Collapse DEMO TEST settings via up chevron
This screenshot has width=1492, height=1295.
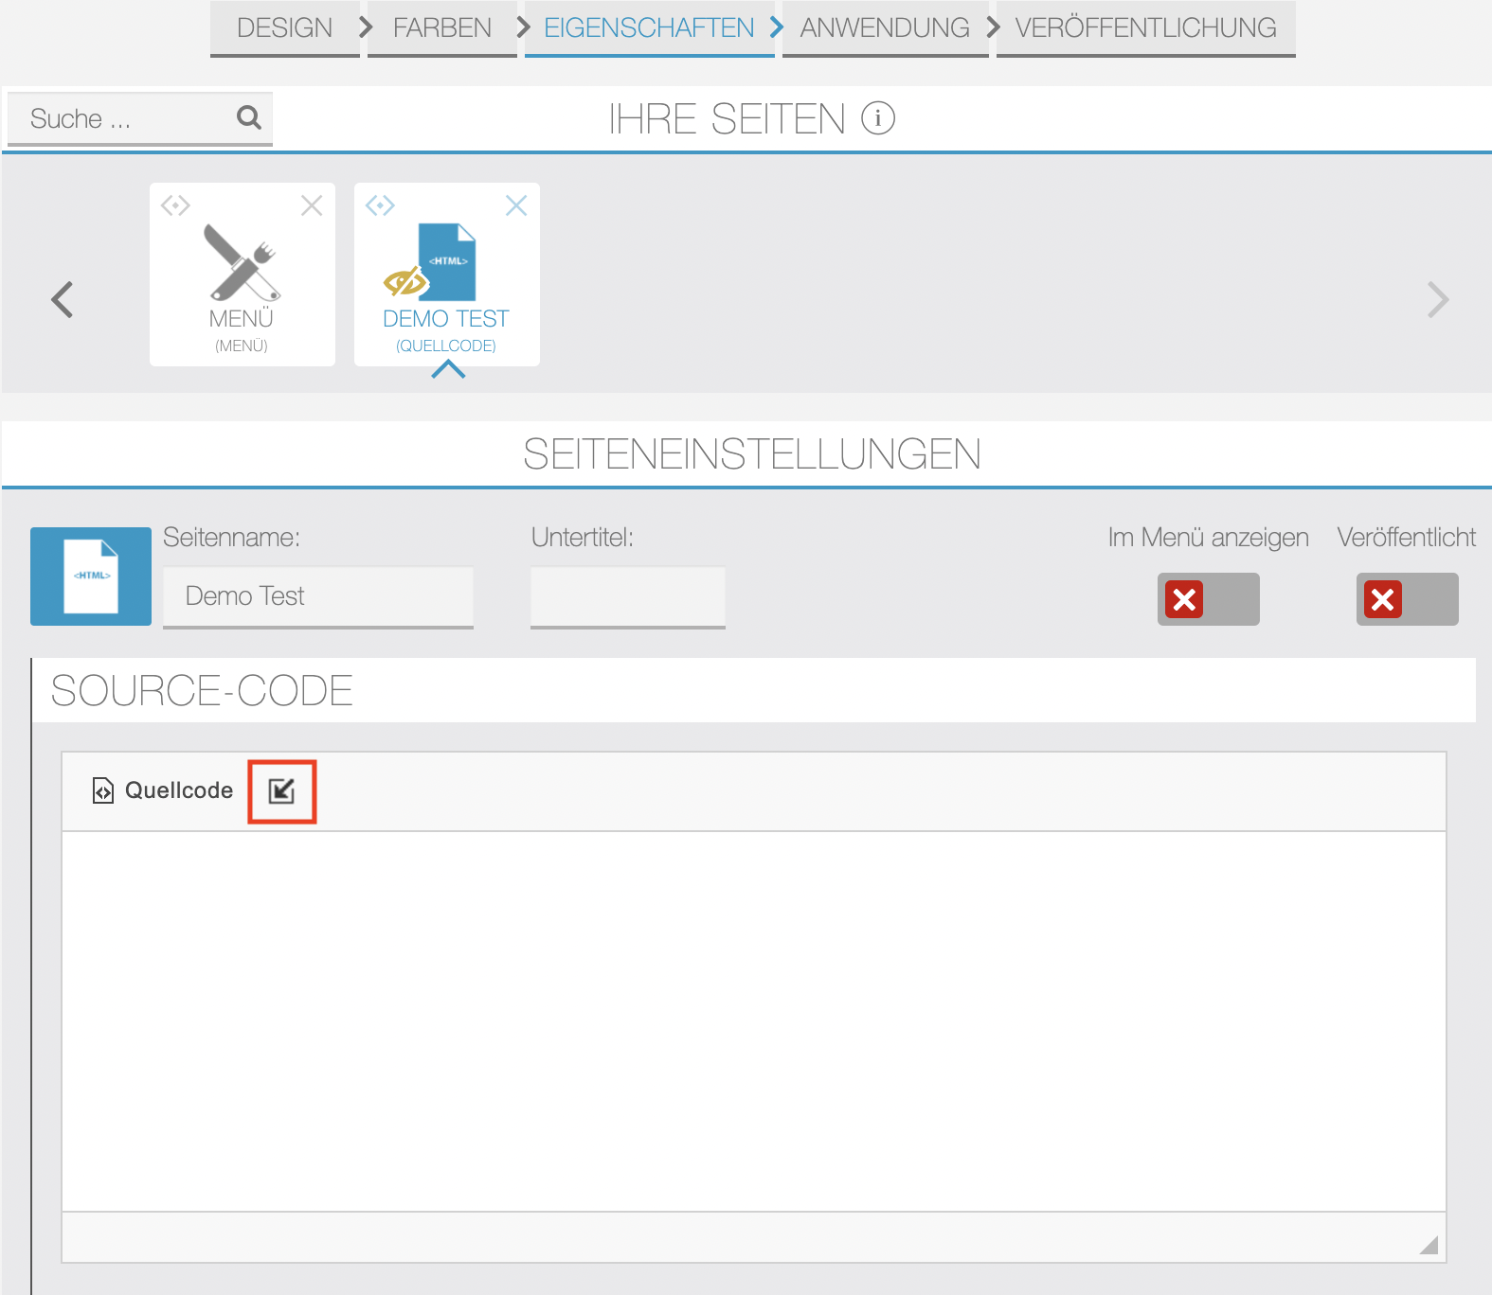(x=448, y=371)
